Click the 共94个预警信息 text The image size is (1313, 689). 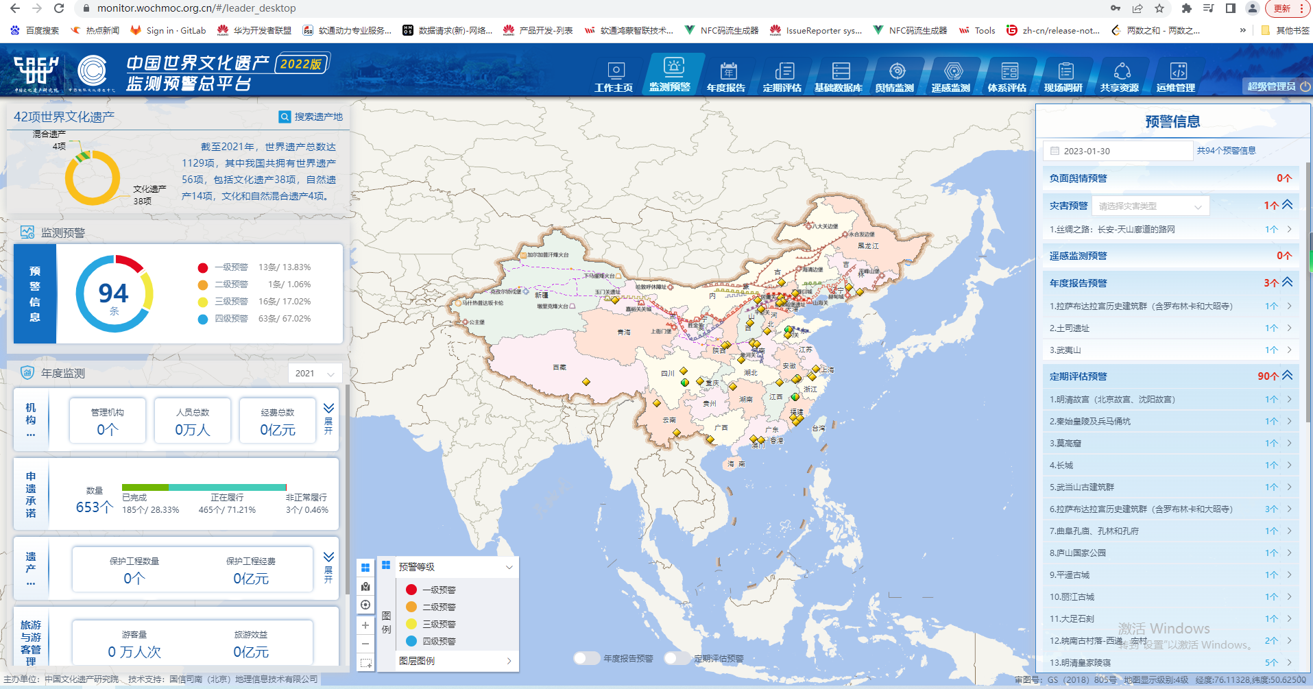[1226, 151]
